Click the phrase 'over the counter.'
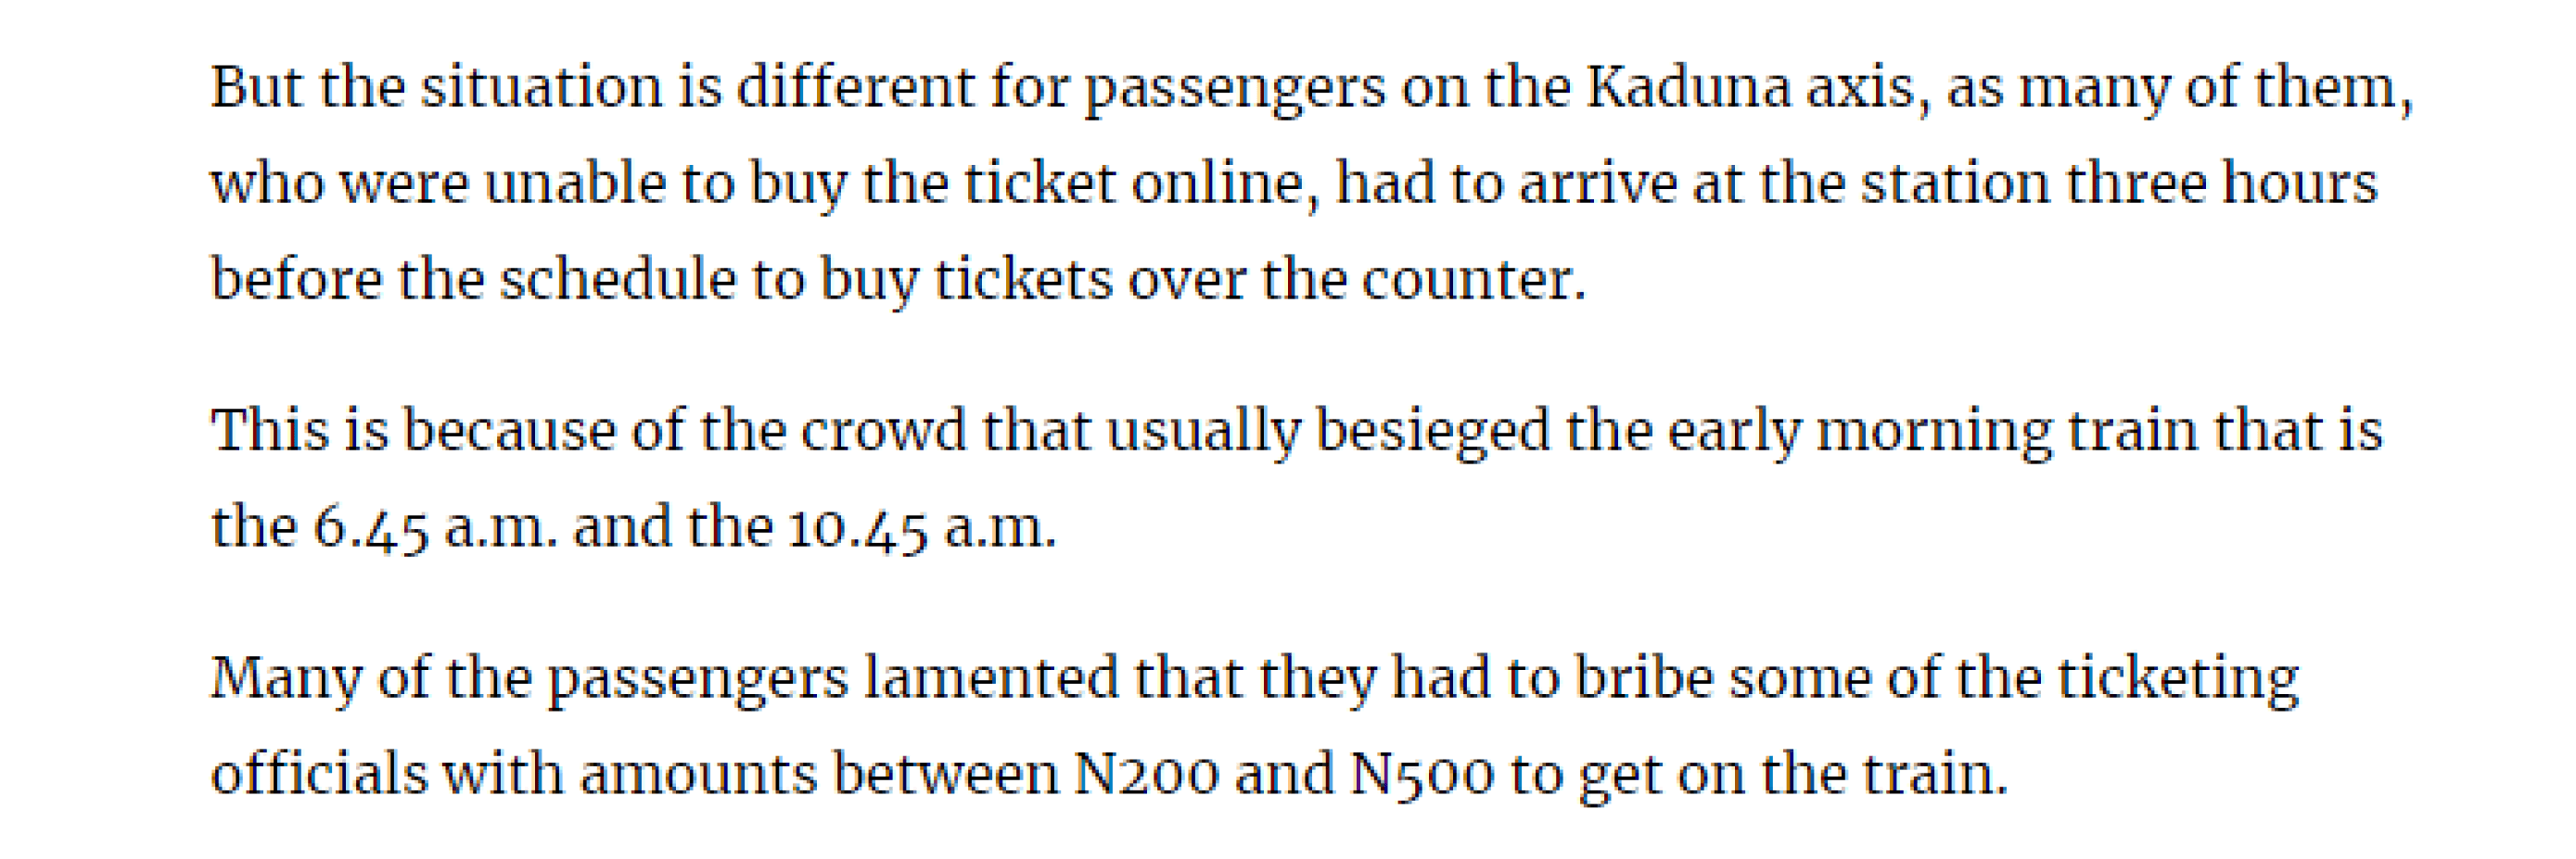This screenshot has width=2576, height=859. [1357, 279]
